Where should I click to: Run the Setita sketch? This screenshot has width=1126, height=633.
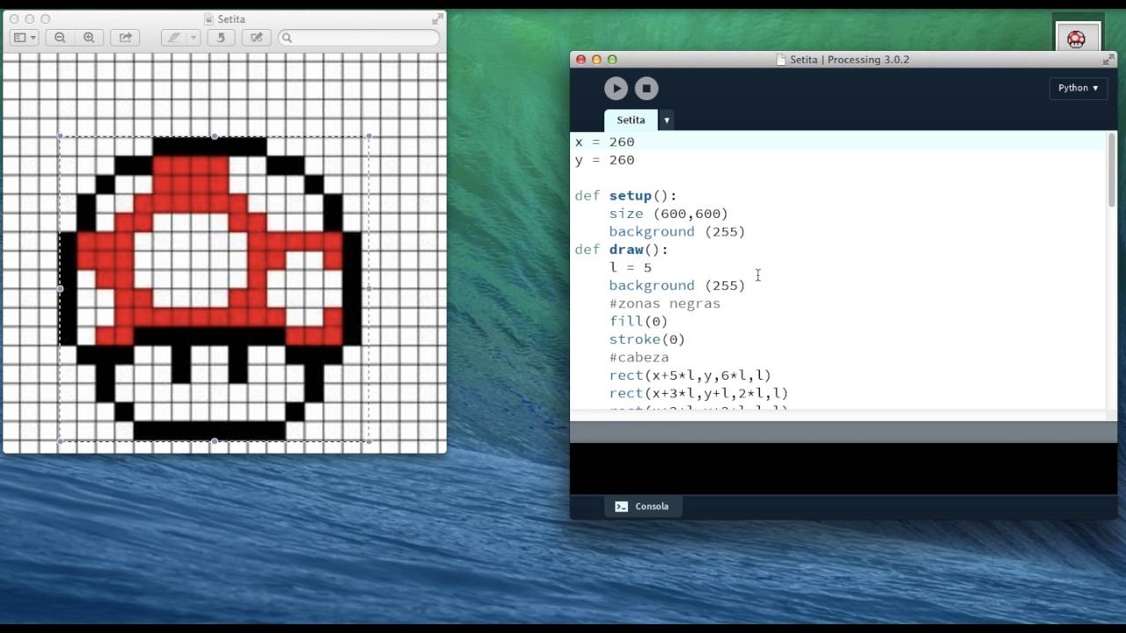[x=616, y=88]
